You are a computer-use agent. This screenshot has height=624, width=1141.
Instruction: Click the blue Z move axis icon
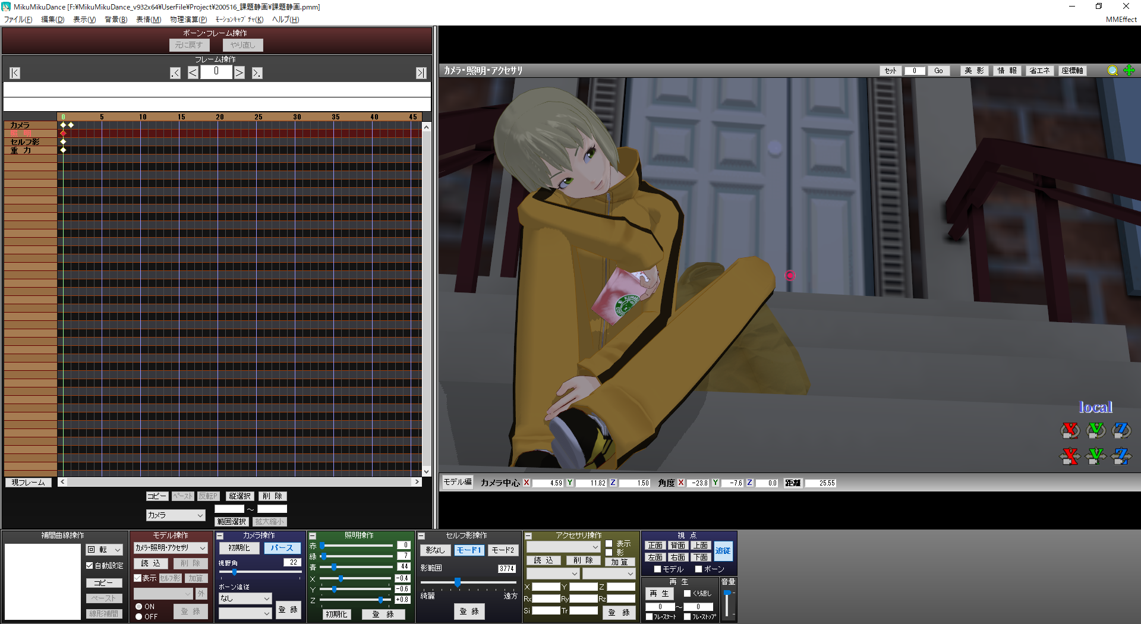1121,456
